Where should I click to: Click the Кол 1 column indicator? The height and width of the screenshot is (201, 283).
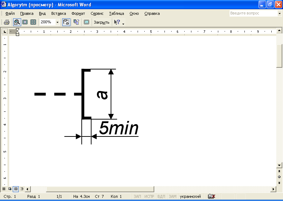(x=116, y=196)
